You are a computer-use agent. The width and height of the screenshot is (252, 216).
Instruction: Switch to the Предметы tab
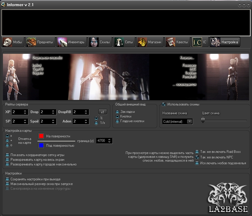tap(40, 42)
